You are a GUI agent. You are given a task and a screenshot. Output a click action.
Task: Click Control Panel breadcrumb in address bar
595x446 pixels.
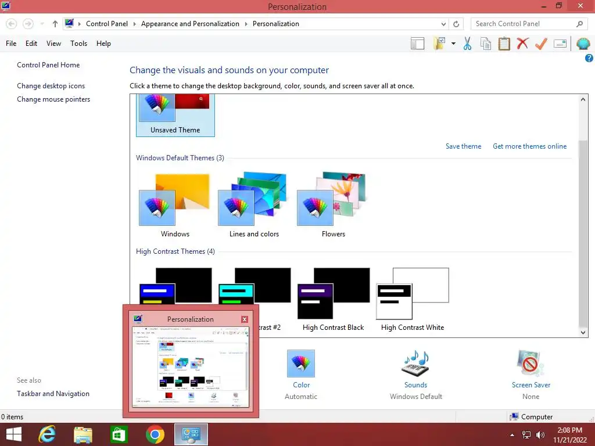click(x=107, y=24)
